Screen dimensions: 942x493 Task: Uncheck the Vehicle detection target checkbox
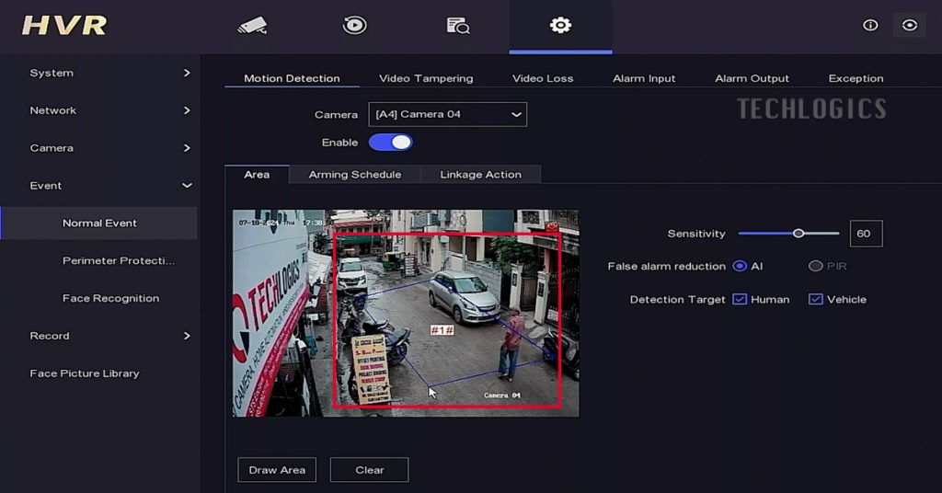click(x=815, y=300)
